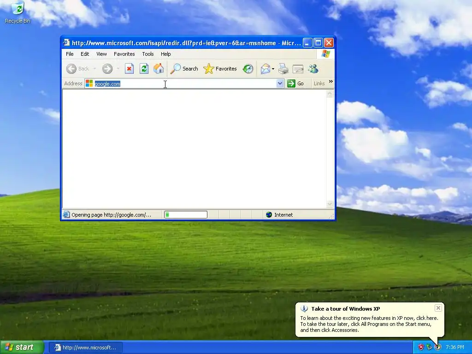This screenshot has height=354, width=472.
Task: Click the IE icon in the title bar
Action: [66, 42]
